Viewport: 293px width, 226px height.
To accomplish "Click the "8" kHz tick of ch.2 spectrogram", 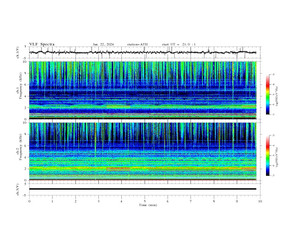I will [x=26, y=134].
